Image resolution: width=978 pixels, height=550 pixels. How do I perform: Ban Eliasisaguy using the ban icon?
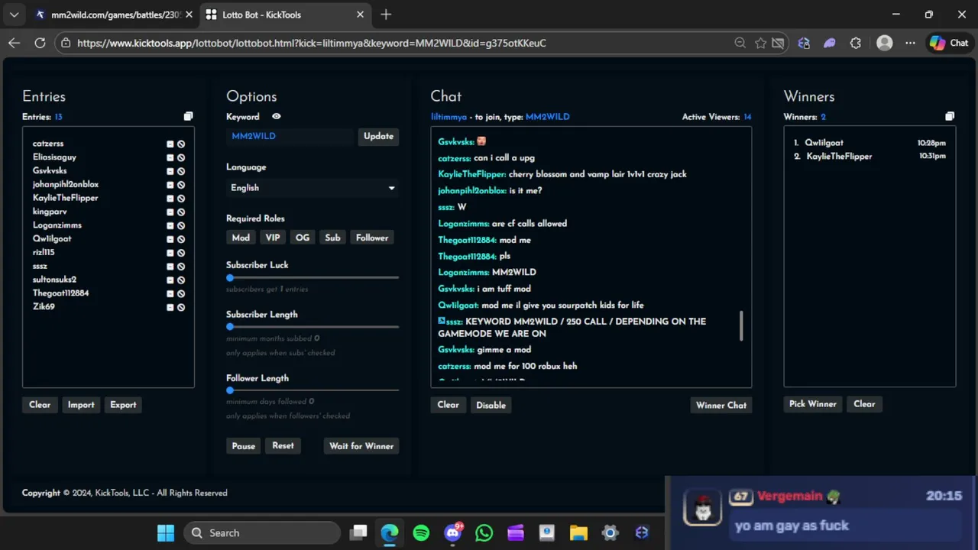[x=181, y=157]
